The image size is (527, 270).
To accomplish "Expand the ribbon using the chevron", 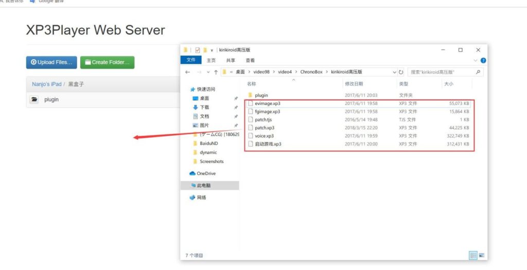I will point(475,60).
